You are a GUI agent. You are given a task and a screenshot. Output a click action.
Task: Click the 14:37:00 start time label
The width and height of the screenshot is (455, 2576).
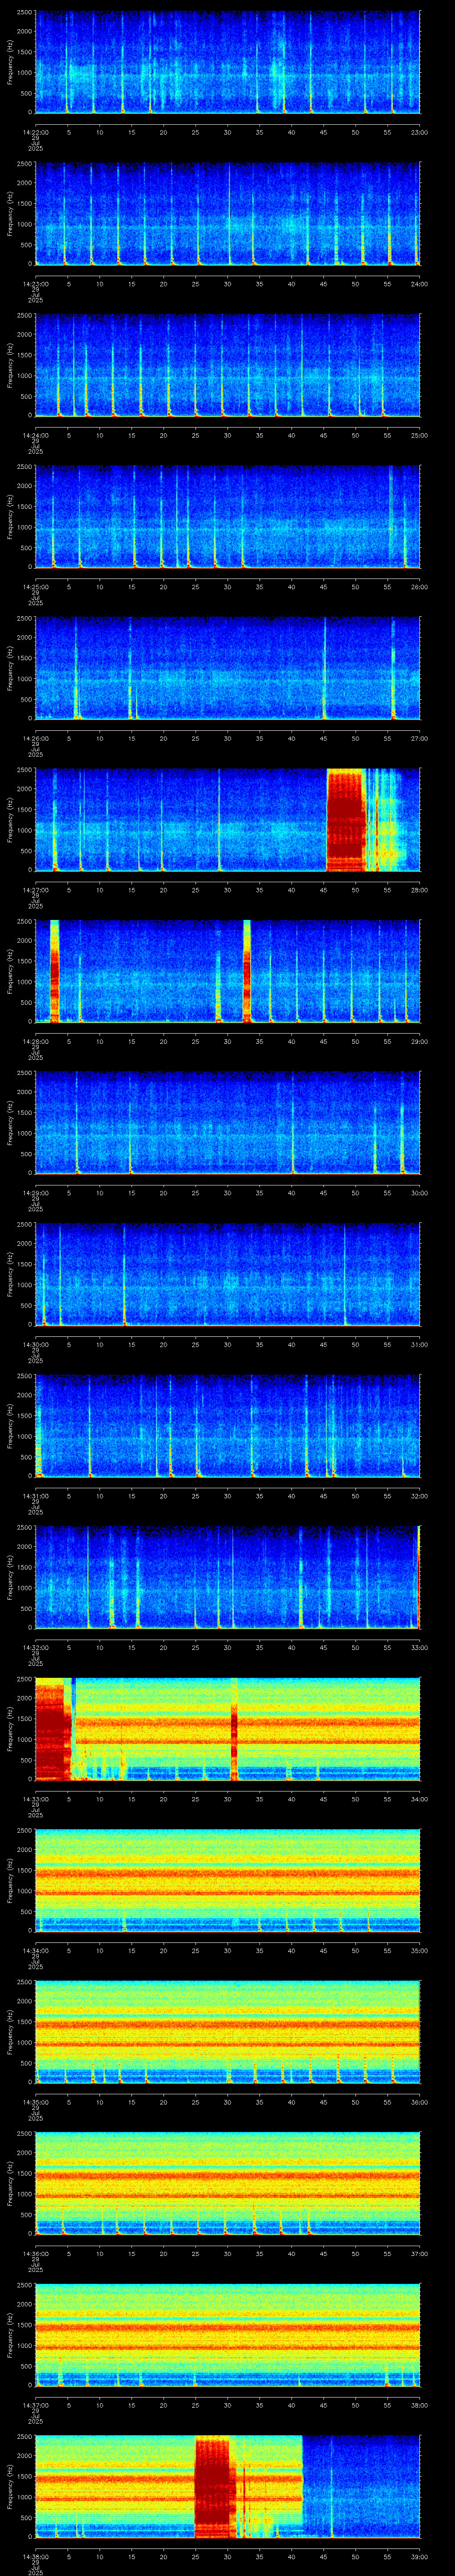point(35,2405)
